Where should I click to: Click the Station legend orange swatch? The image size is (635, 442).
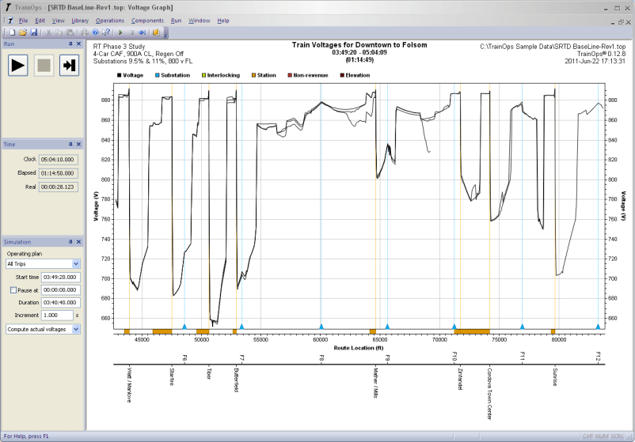pos(254,75)
